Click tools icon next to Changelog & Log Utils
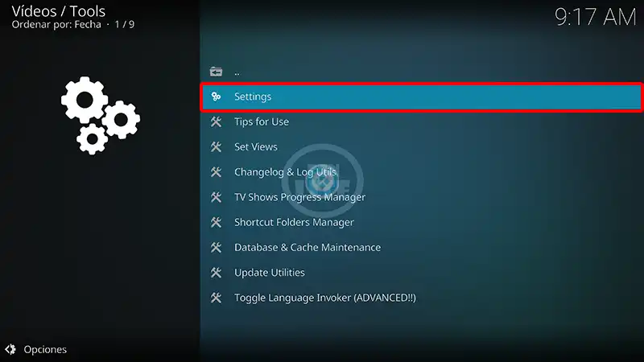 tap(216, 172)
